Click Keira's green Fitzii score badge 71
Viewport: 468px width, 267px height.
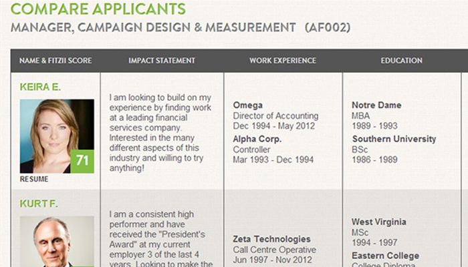point(82,161)
